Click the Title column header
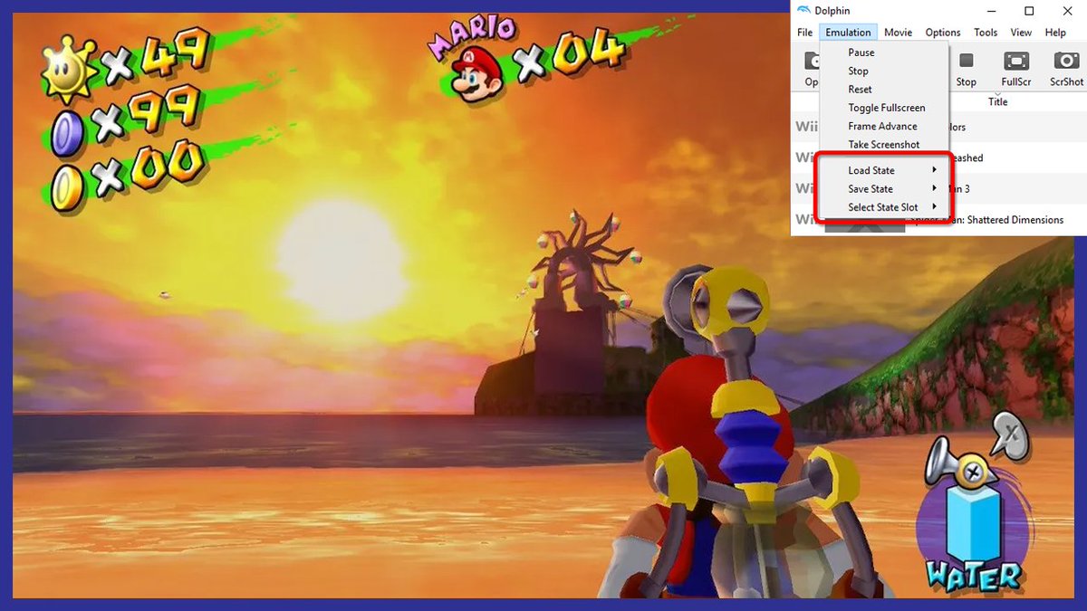This screenshot has width=1087, height=611. 997,101
